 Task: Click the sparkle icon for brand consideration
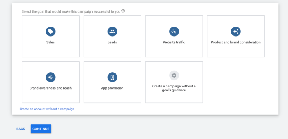(236, 32)
